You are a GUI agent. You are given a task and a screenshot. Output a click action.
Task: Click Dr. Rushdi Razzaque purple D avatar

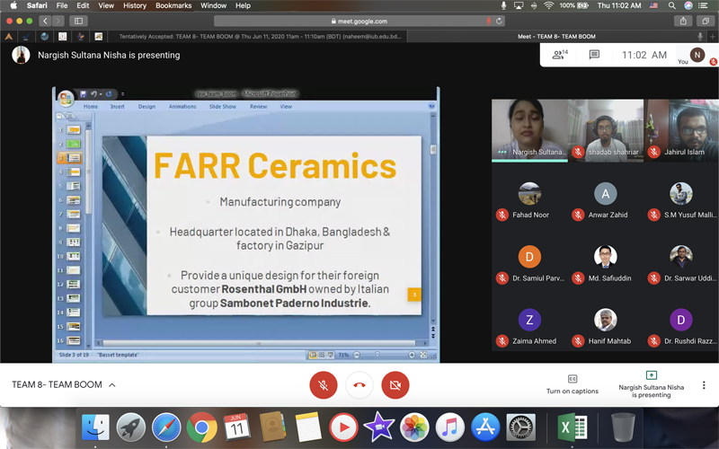coord(681,320)
